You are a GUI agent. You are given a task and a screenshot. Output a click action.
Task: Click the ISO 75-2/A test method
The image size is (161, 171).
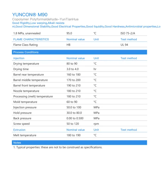(128, 33)
